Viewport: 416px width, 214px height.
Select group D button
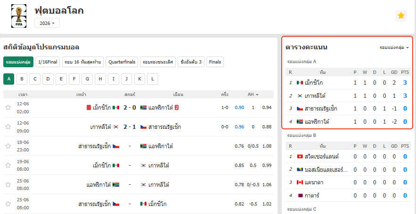48,79
